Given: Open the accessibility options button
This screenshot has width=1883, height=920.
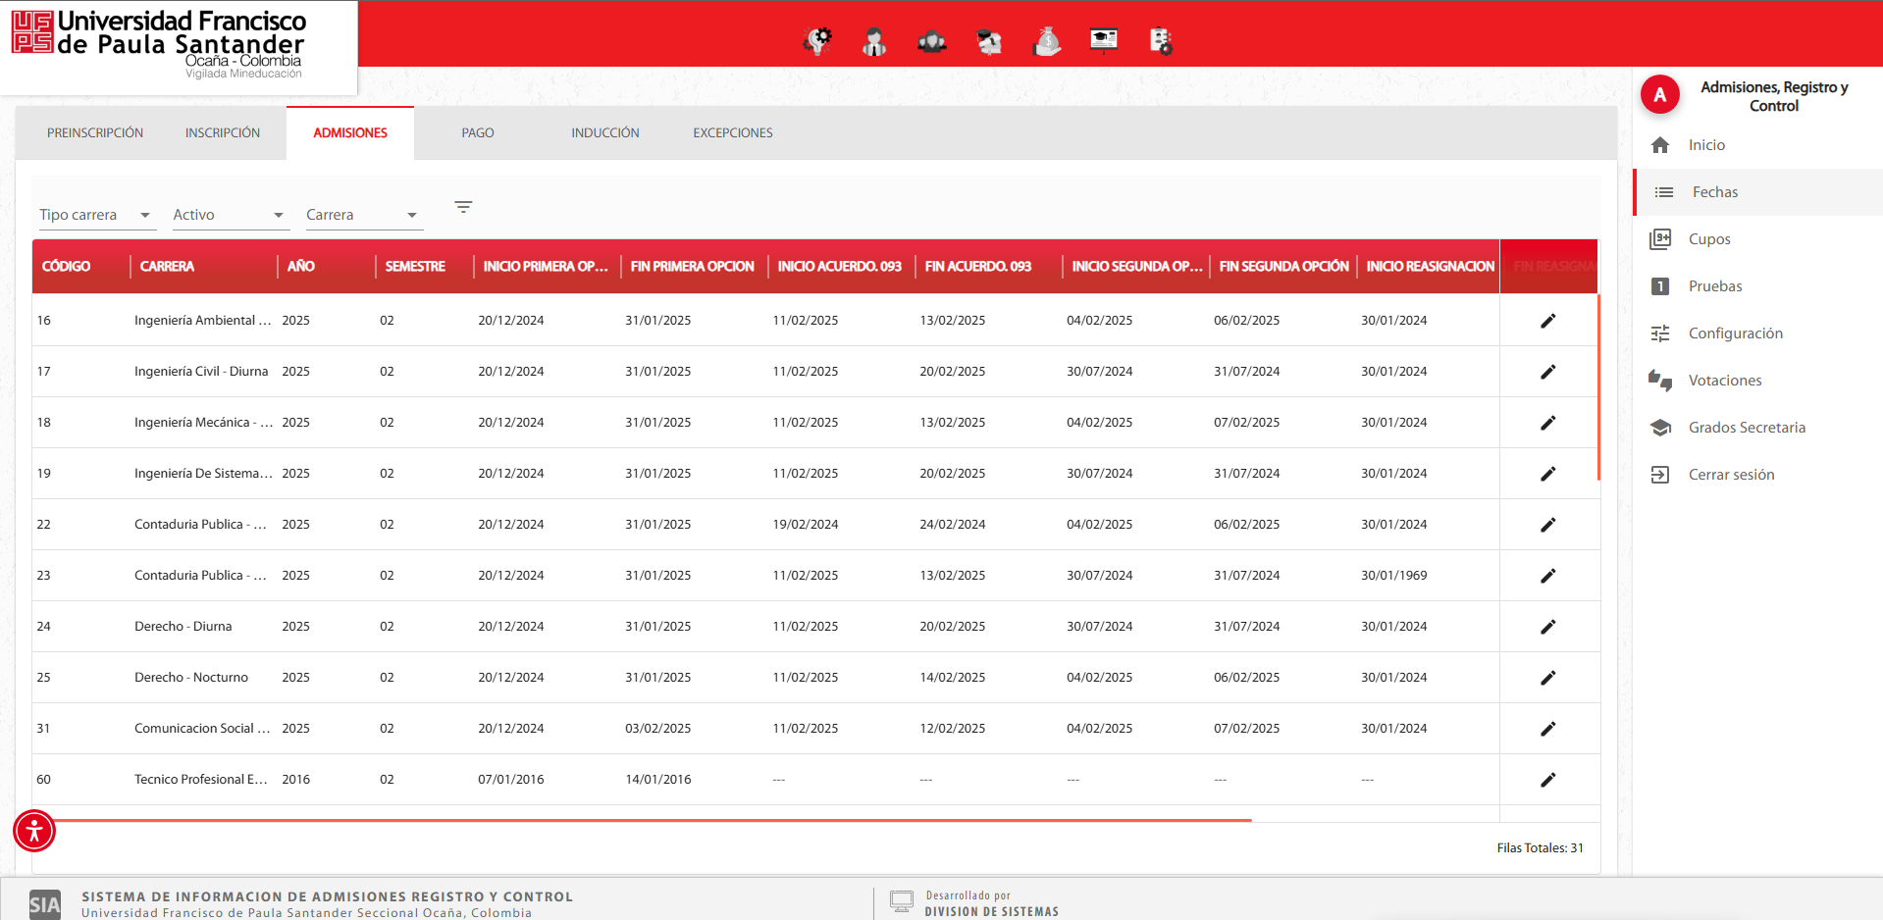Looking at the screenshot, I should pyautogui.click(x=34, y=831).
